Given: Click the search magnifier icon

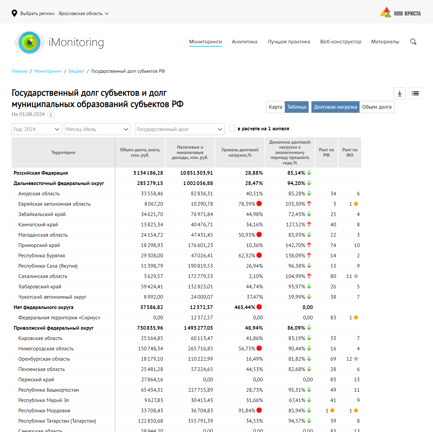Looking at the screenshot, I should [x=413, y=42].
